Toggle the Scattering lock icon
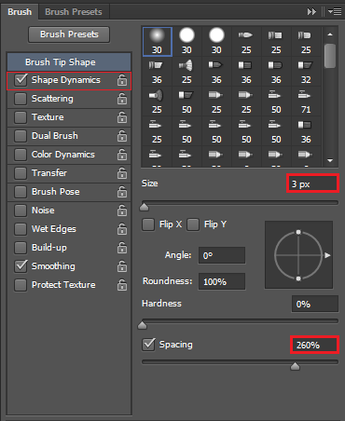This screenshot has width=345, height=421. pos(122,99)
